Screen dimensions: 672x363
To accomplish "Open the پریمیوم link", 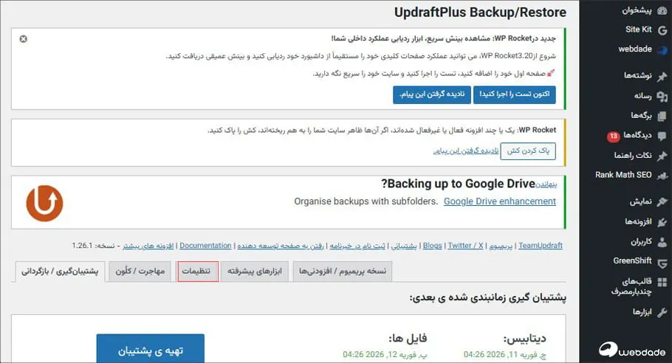I will tap(501, 246).
